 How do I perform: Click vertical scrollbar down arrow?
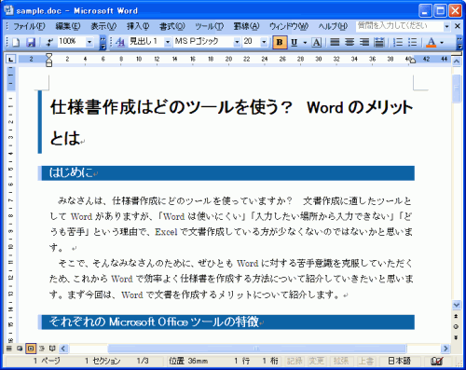point(457,305)
